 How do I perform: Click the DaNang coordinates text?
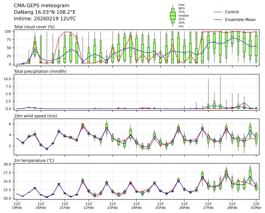pyautogui.click(x=45, y=12)
